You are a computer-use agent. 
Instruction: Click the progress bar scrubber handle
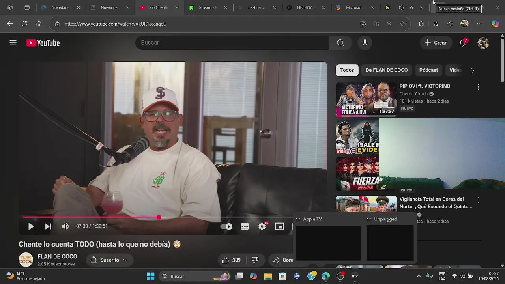pos(159,217)
